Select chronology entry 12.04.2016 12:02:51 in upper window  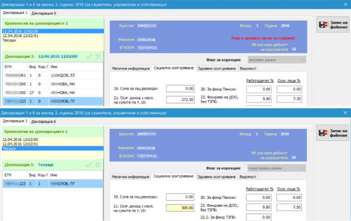pyautogui.click(x=53, y=36)
